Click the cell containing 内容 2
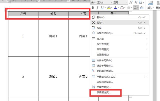160x101 pixels. click(x=79, y=77)
